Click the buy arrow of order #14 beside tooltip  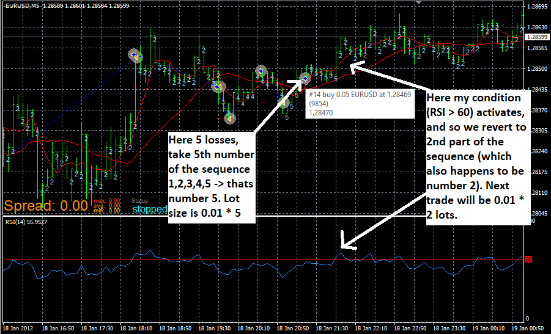pos(305,78)
